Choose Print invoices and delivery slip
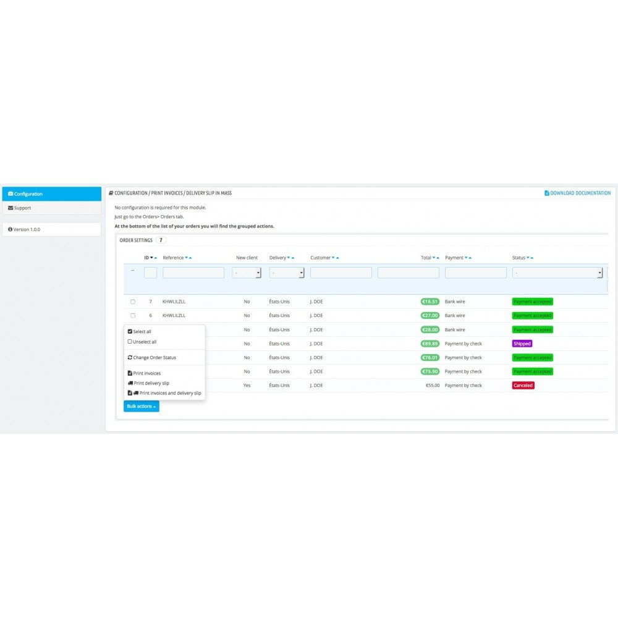This screenshot has height=618, width=618. point(164,393)
